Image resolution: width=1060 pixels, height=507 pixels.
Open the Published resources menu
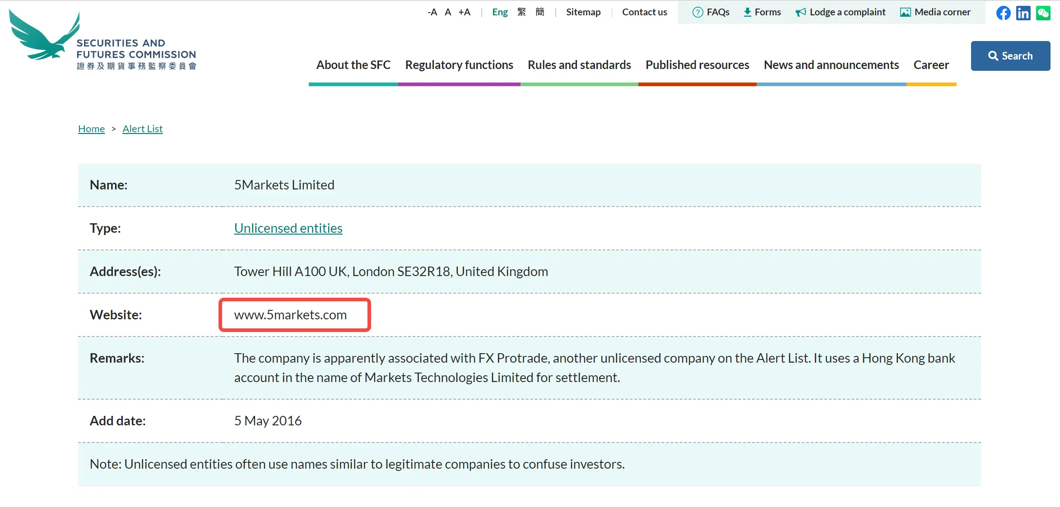[x=697, y=65]
